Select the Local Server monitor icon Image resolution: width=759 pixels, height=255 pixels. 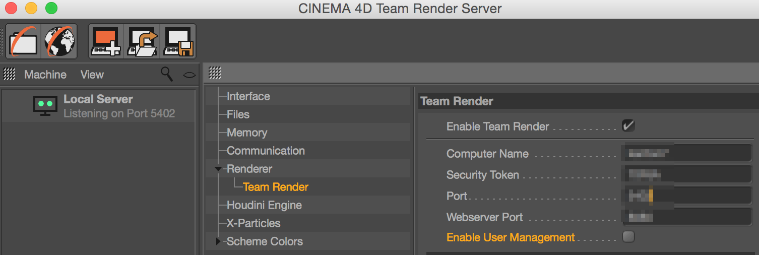[45, 106]
